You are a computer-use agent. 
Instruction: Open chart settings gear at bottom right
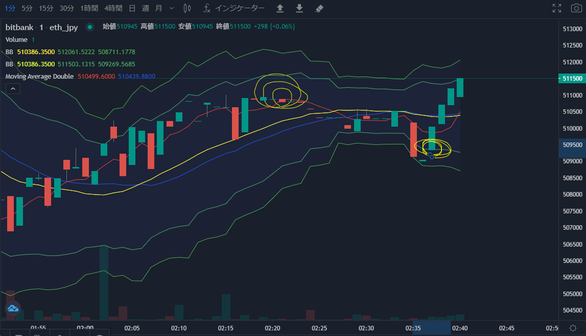click(x=573, y=328)
